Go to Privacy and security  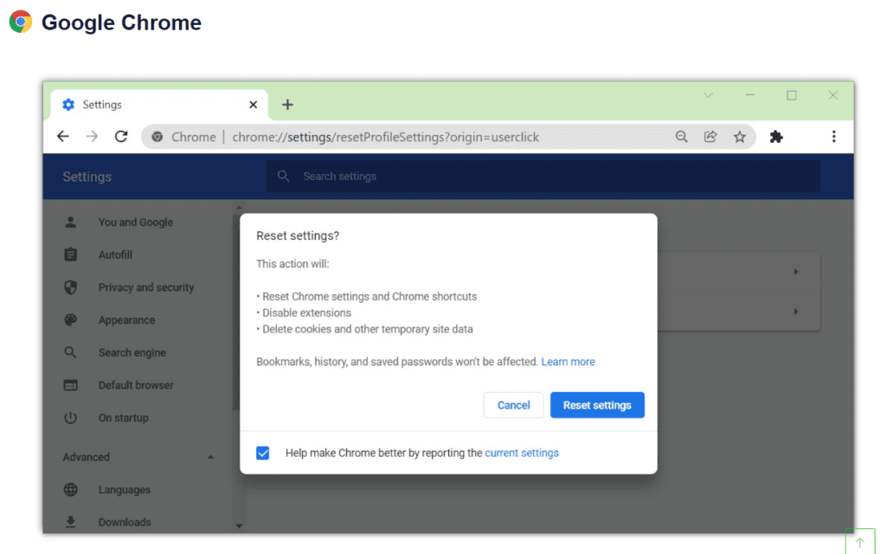[x=145, y=287]
